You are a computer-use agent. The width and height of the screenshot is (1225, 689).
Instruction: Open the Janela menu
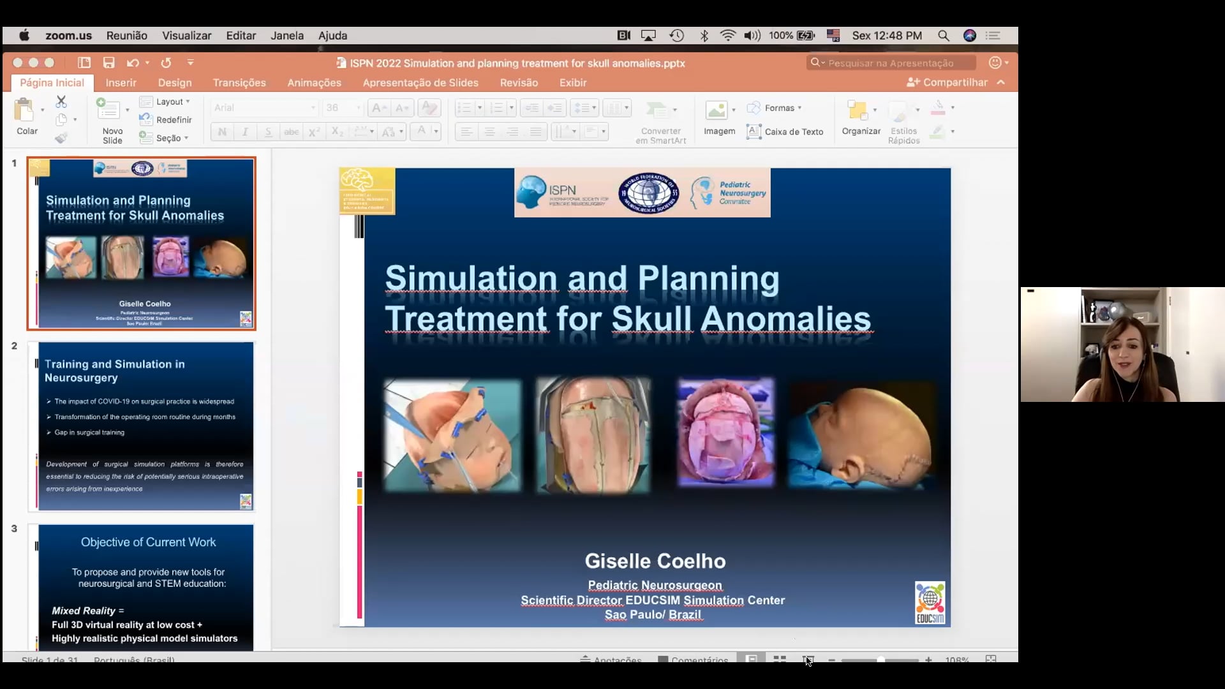(x=286, y=35)
